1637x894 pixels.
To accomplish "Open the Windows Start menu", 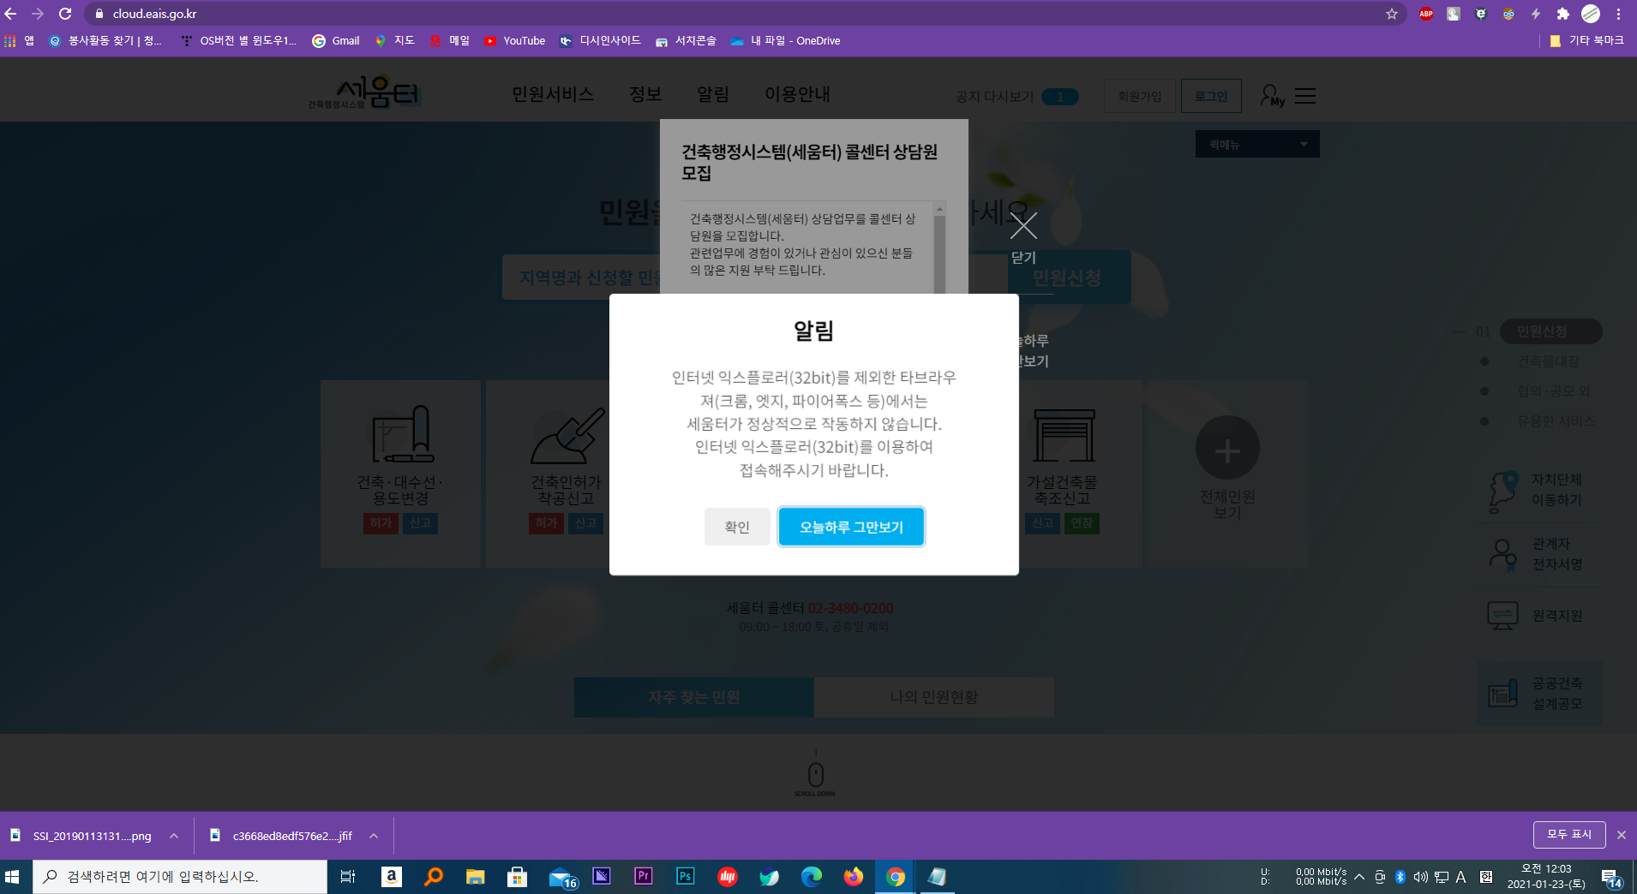I will 12,877.
